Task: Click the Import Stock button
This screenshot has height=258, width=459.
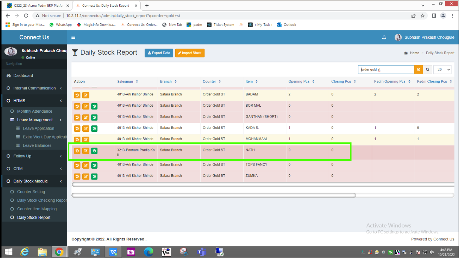Action: (190, 53)
